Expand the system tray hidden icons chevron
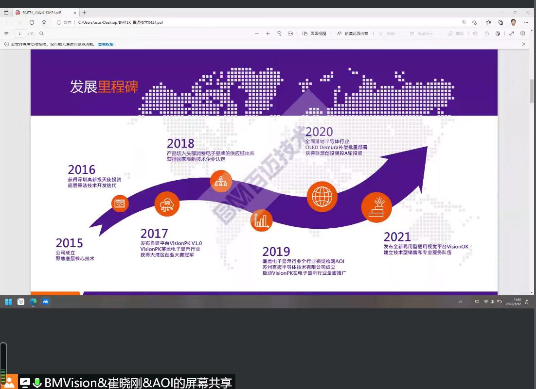Viewport: 536px width, 389px height. tap(460, 302)
